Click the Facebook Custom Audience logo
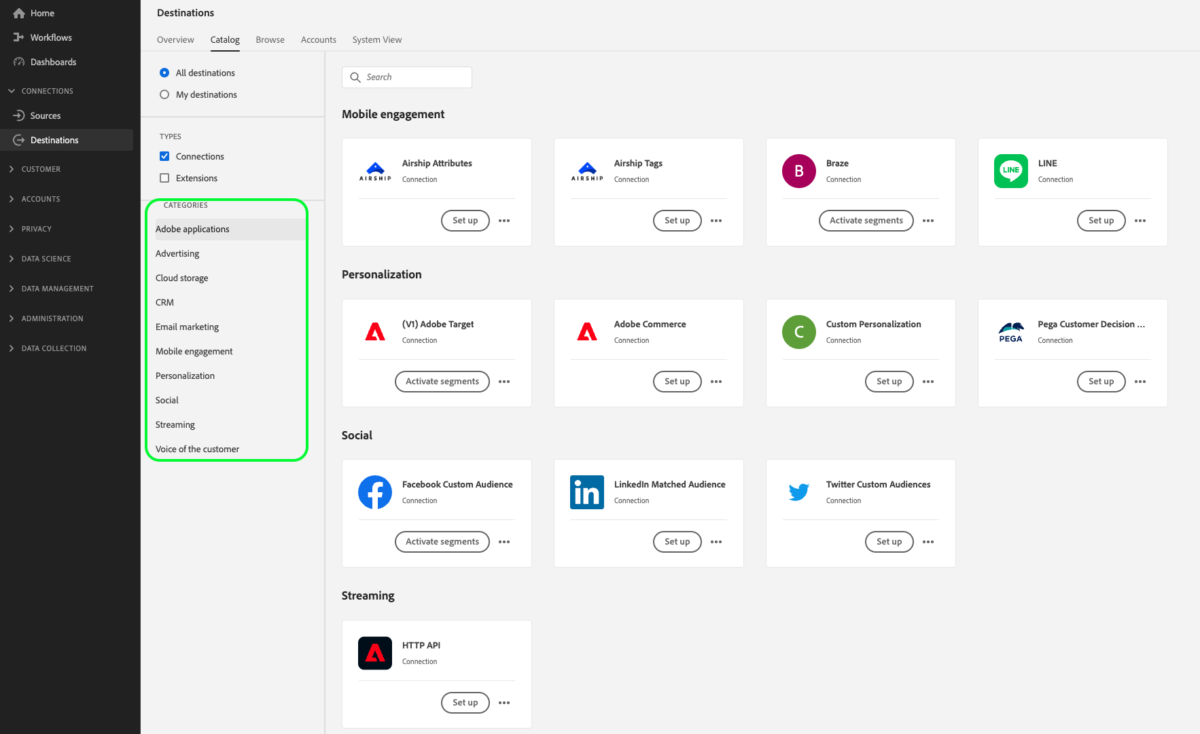1200x734 pixels. click(375, 492)
